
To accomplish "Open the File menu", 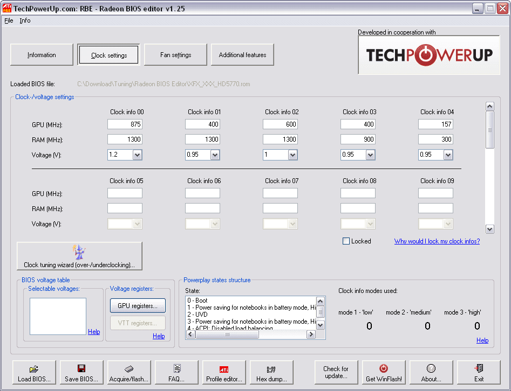I will click(x=9, y=20).
